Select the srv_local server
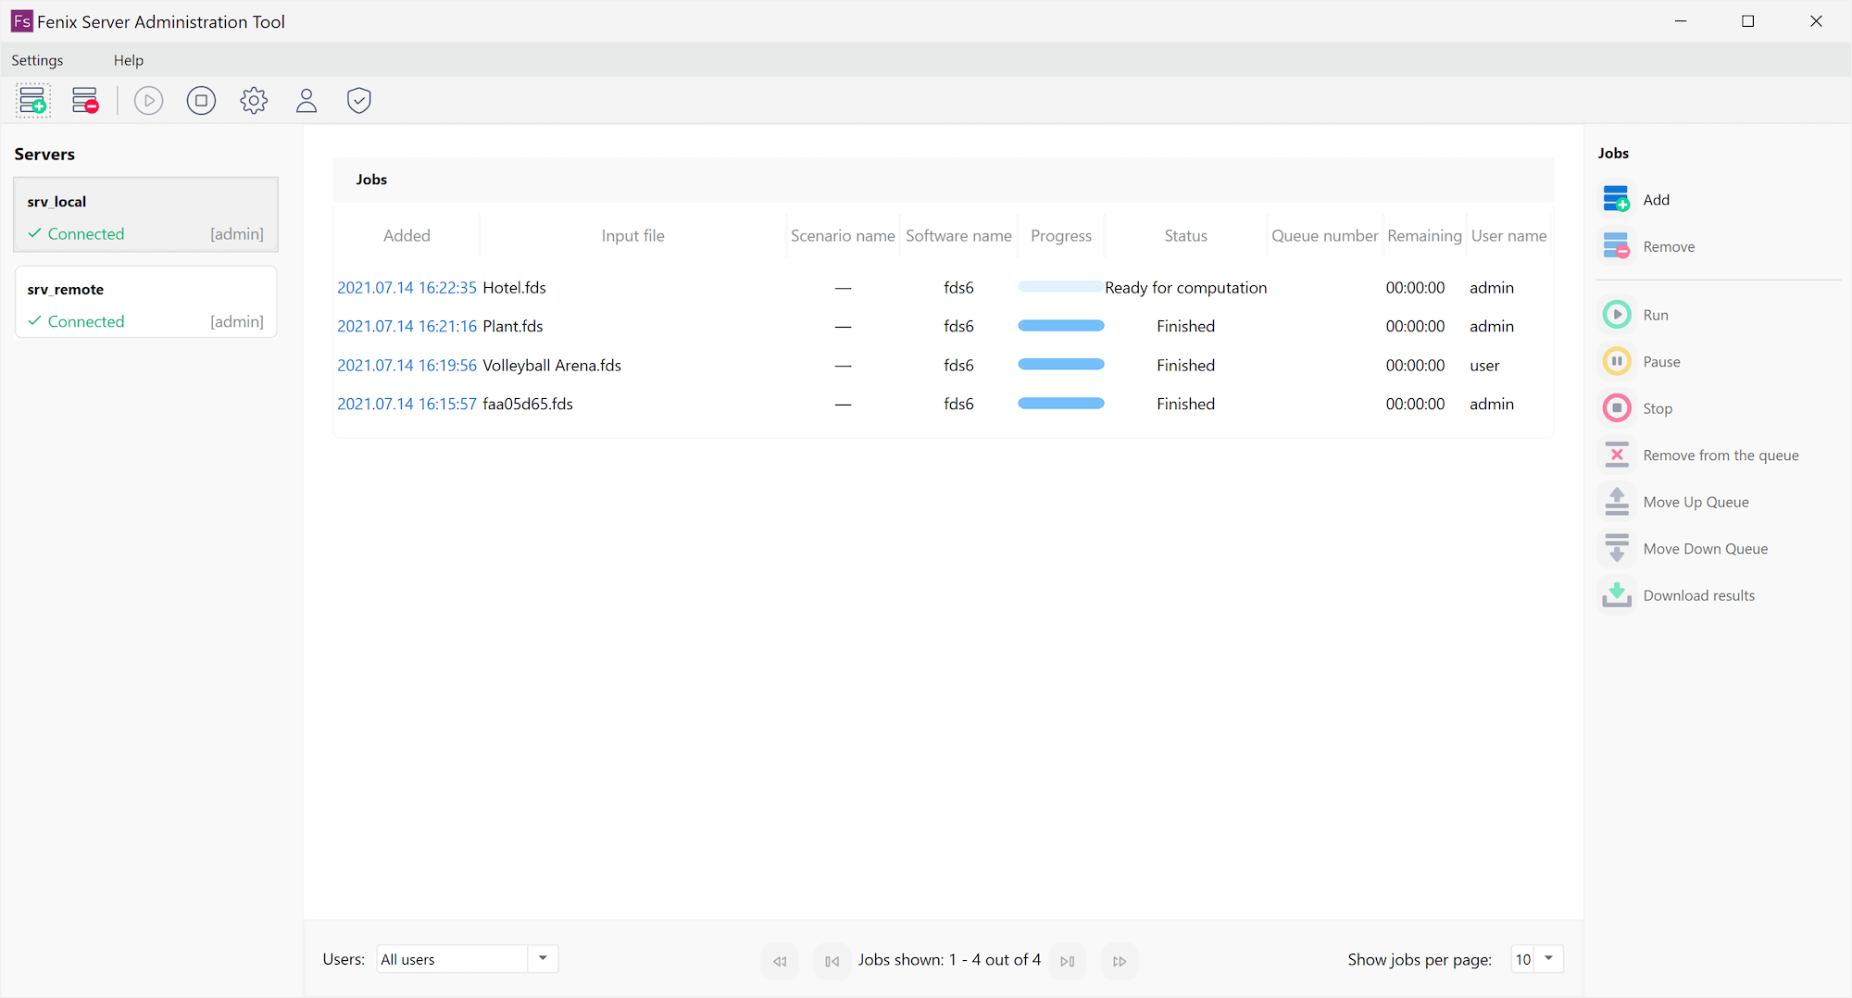This screenshot has width=1852, height=998. tap(146, 215)
